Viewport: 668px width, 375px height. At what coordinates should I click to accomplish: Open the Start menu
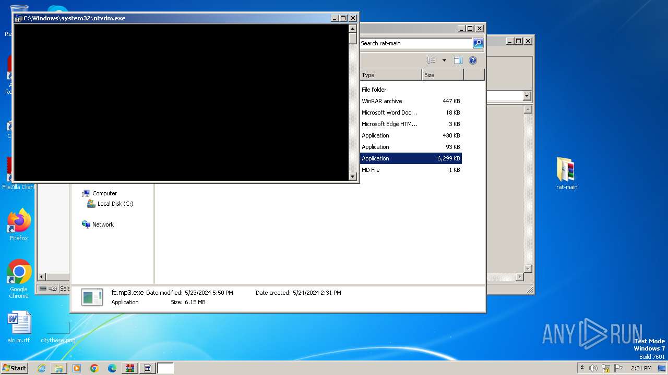coord(14,368)
